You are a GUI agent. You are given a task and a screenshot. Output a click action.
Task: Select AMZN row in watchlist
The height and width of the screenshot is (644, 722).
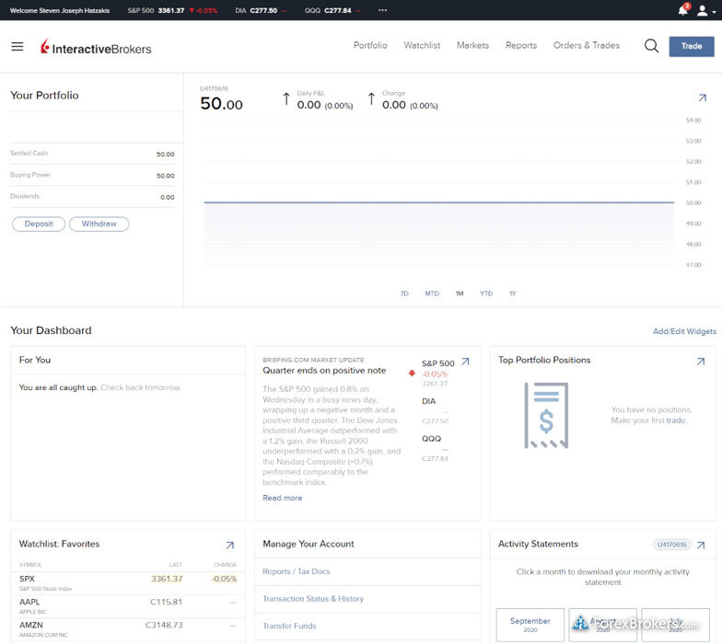(128, 629)
